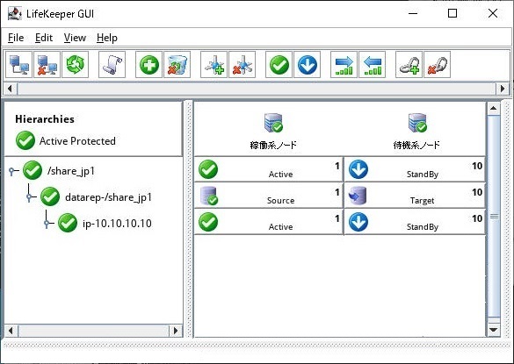The width and height of the screenshot is (514, 364).
Task: Click the Create Resource Hierarchy plus icon
Action: [x=148, y=65]
